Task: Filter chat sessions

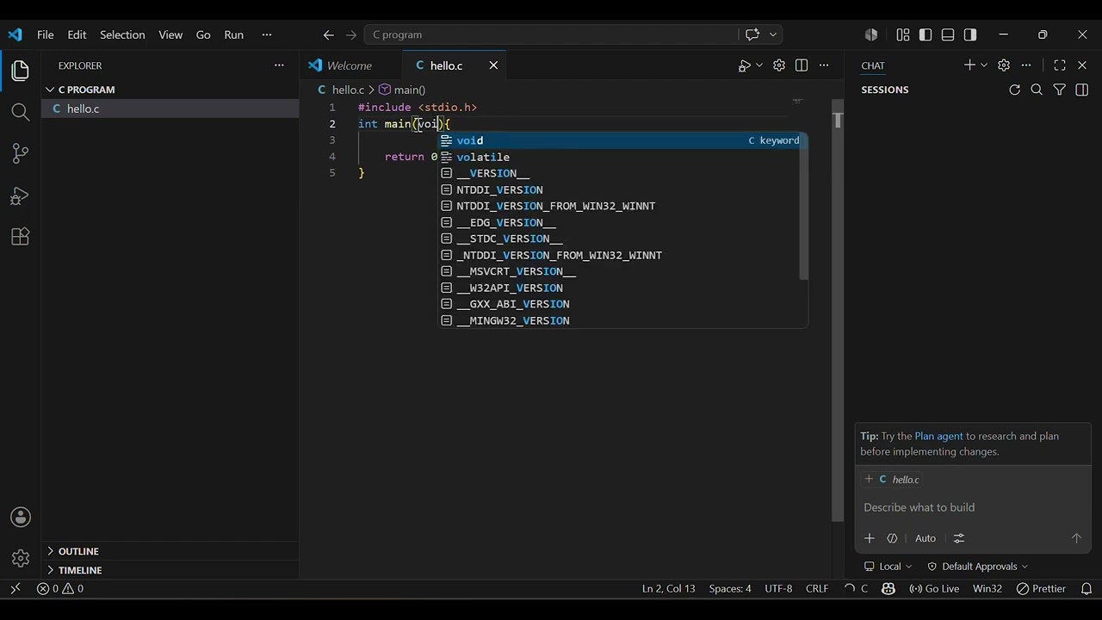Action: tap(1060, 90)
